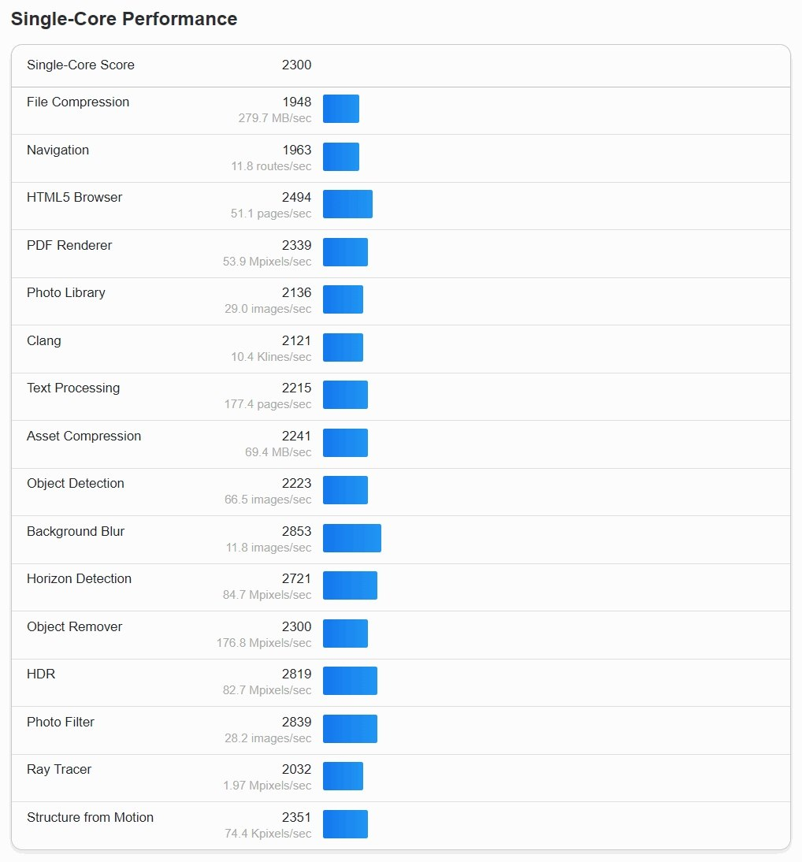Click the Ray Tracer score 2032
The width and height of the screenshot is (802, 862).
(x=296, y=770)
